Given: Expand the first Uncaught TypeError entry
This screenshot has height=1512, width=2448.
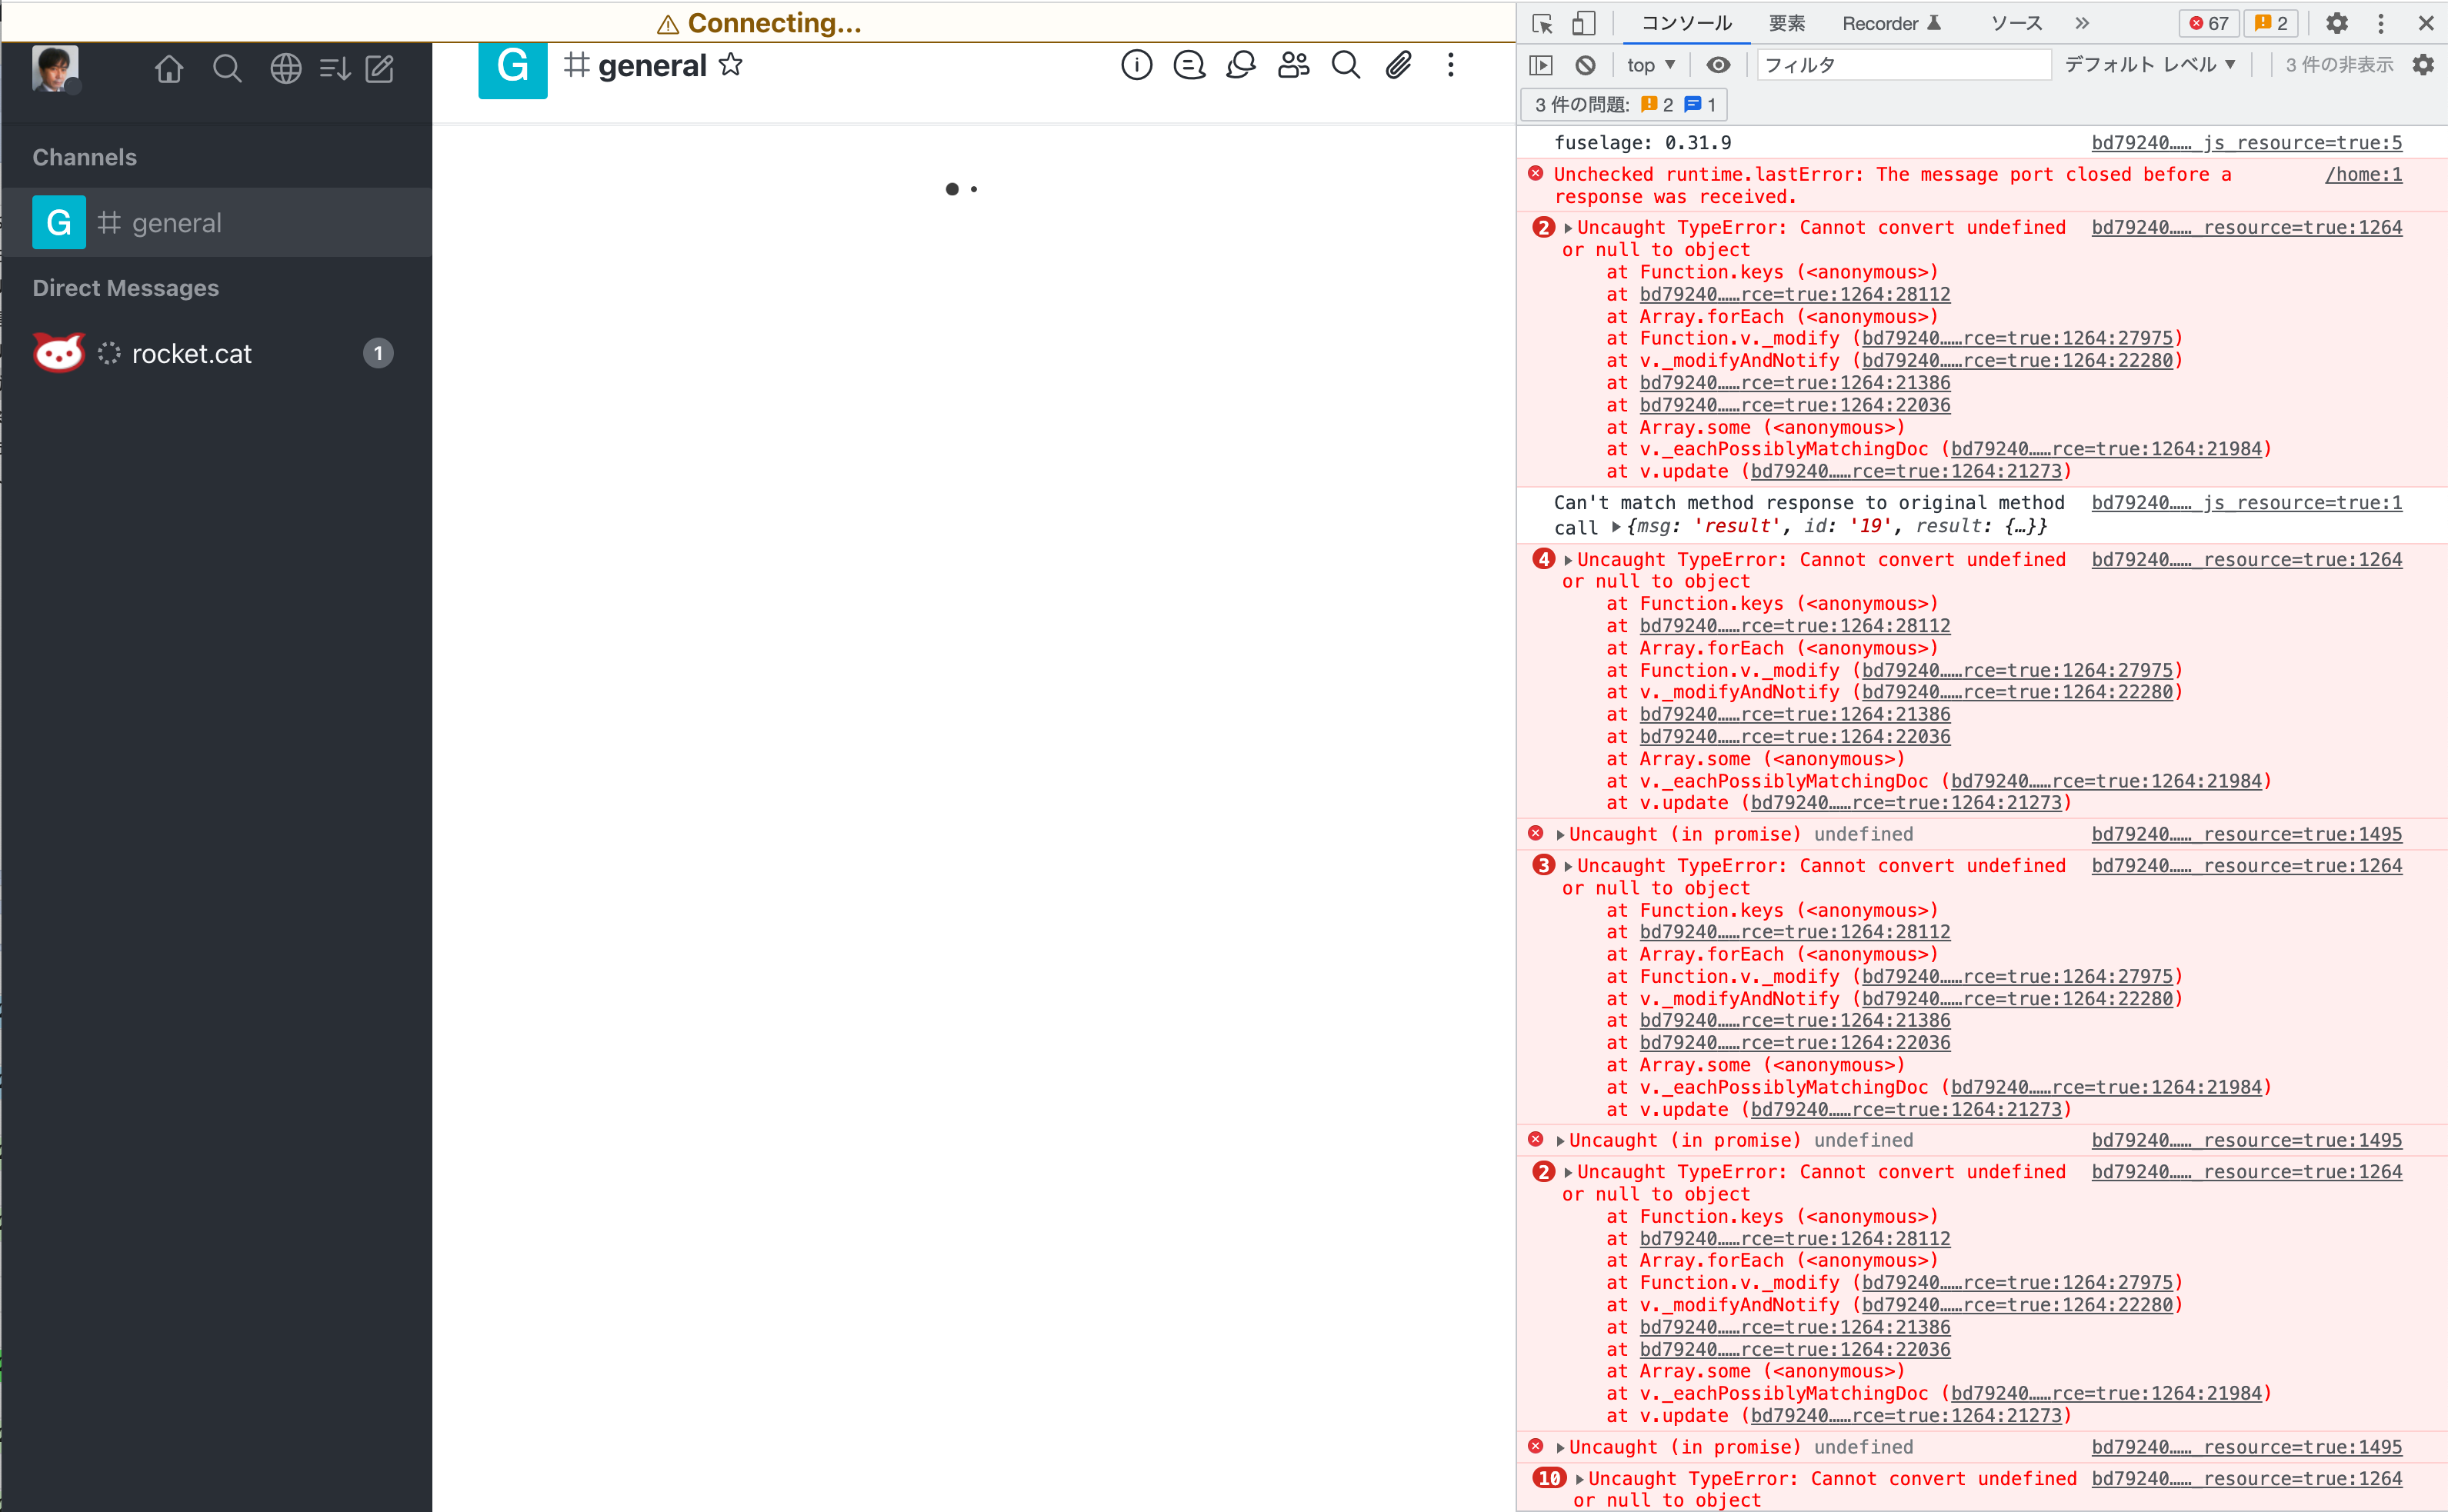Looking at the screenshot, I should [1569, 228].
